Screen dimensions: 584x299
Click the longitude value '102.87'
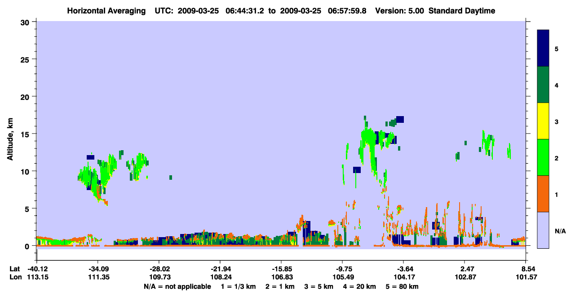click(x=466, y=277)
